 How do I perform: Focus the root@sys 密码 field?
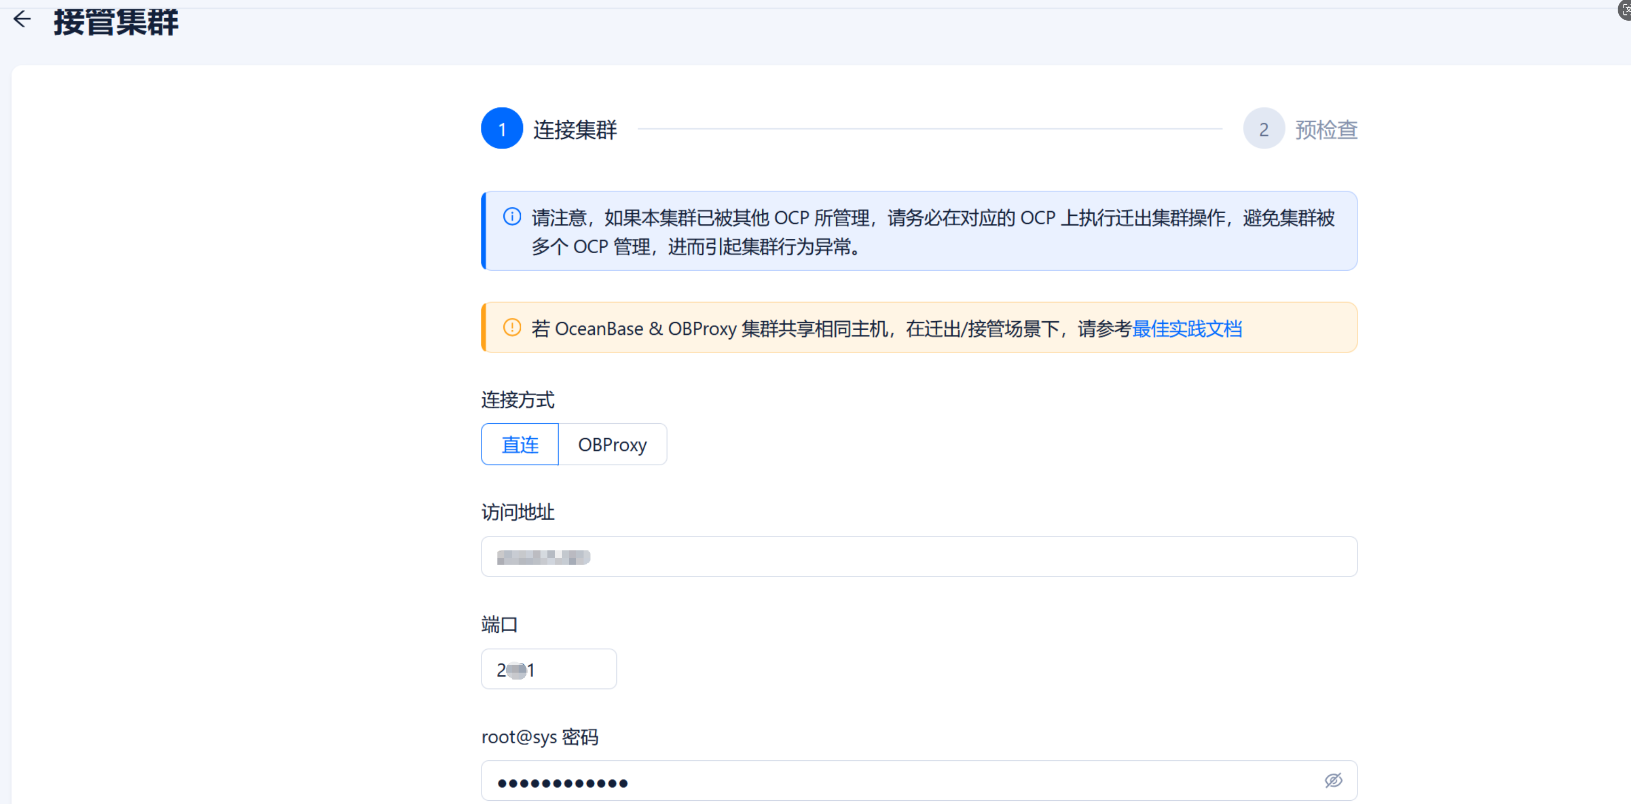click(x=886, y=782)
